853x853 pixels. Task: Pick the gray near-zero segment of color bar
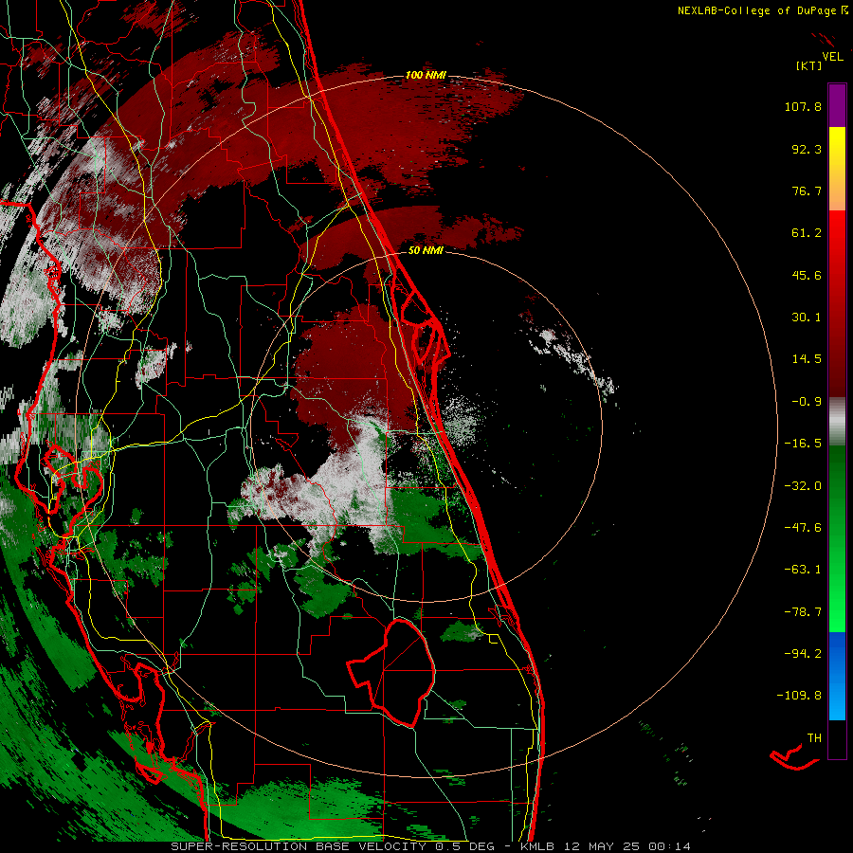(837, 422)
